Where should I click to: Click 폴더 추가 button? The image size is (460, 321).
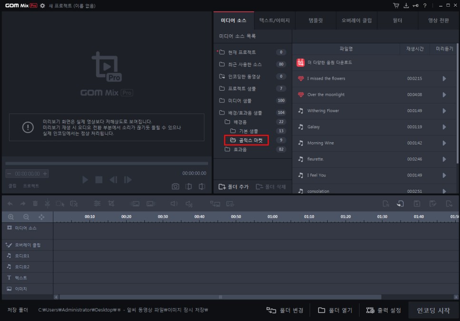234,186
